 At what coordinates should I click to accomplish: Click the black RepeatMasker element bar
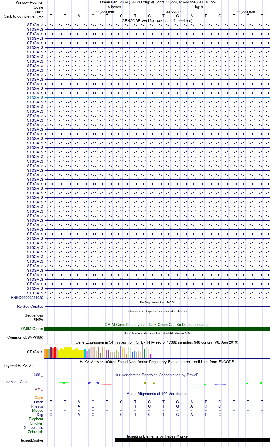coord(192,440)
